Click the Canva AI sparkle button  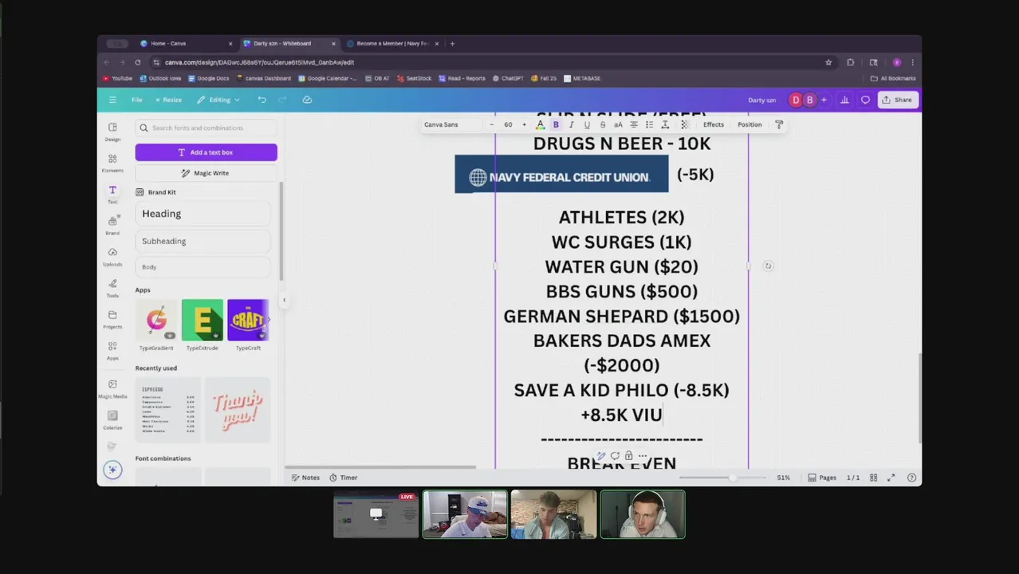click(x=112, y=470)
